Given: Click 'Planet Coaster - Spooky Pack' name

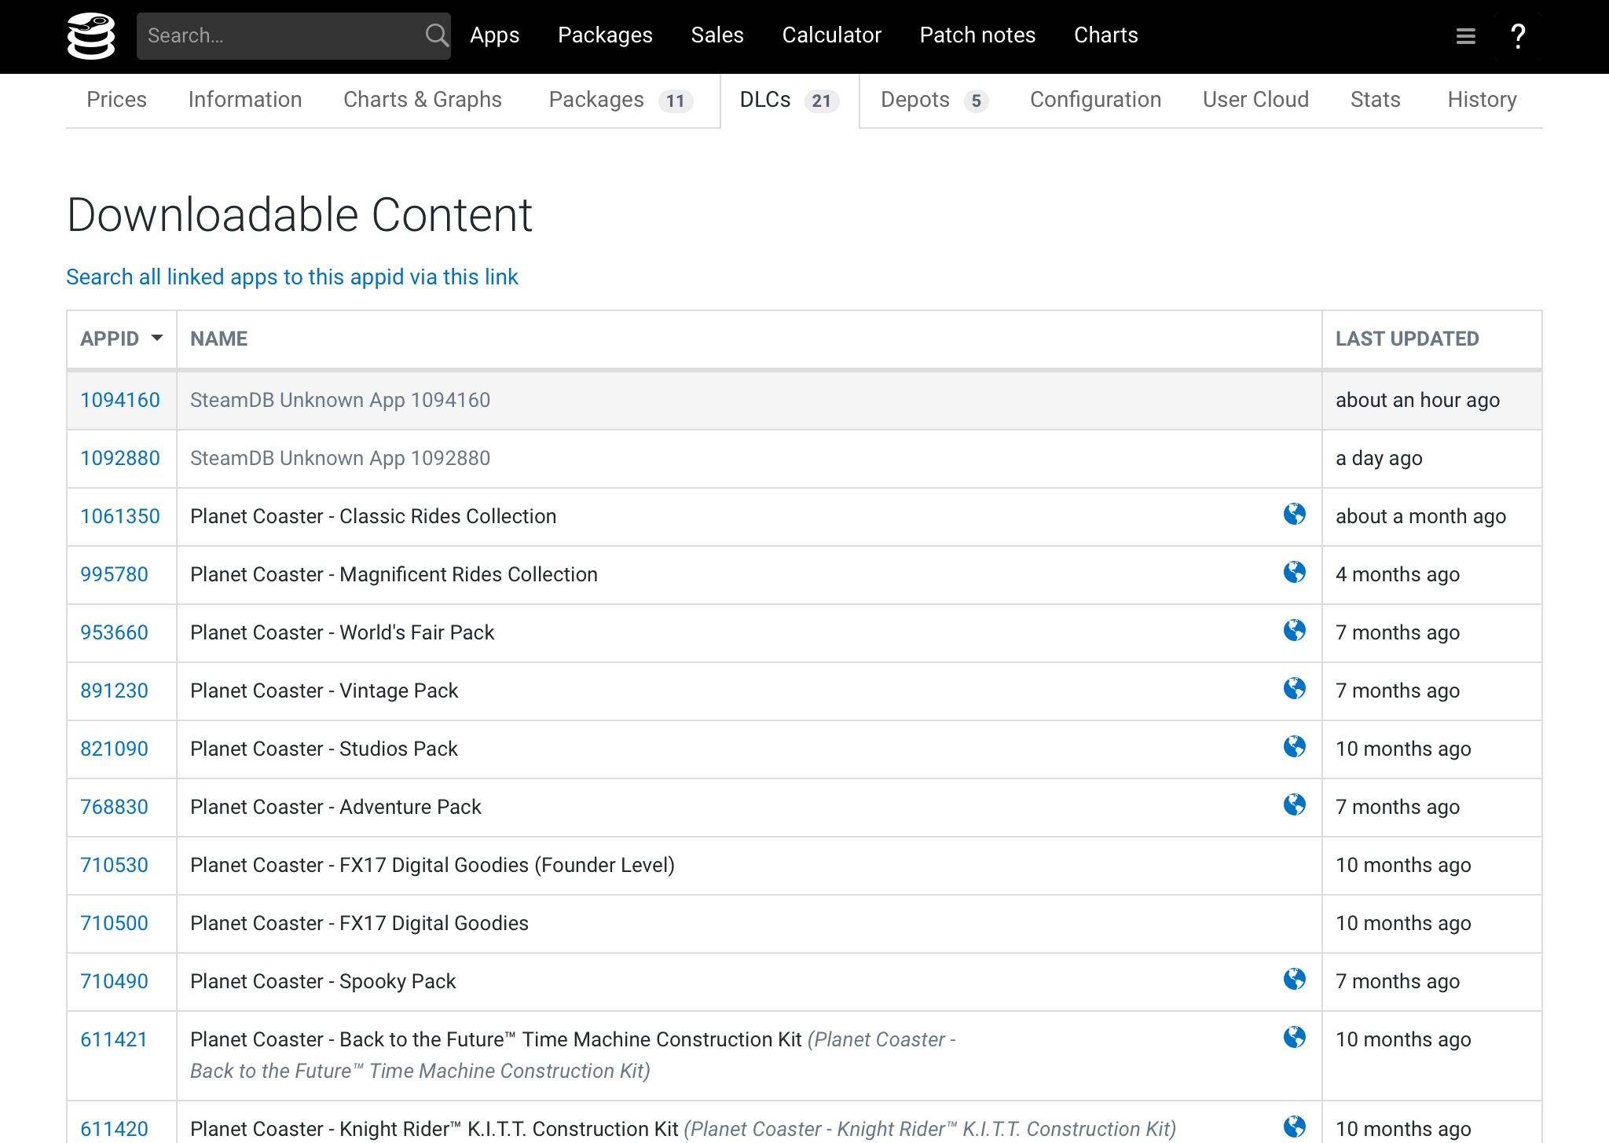Looking at the screenshot, I should click(x=323, y=981).
